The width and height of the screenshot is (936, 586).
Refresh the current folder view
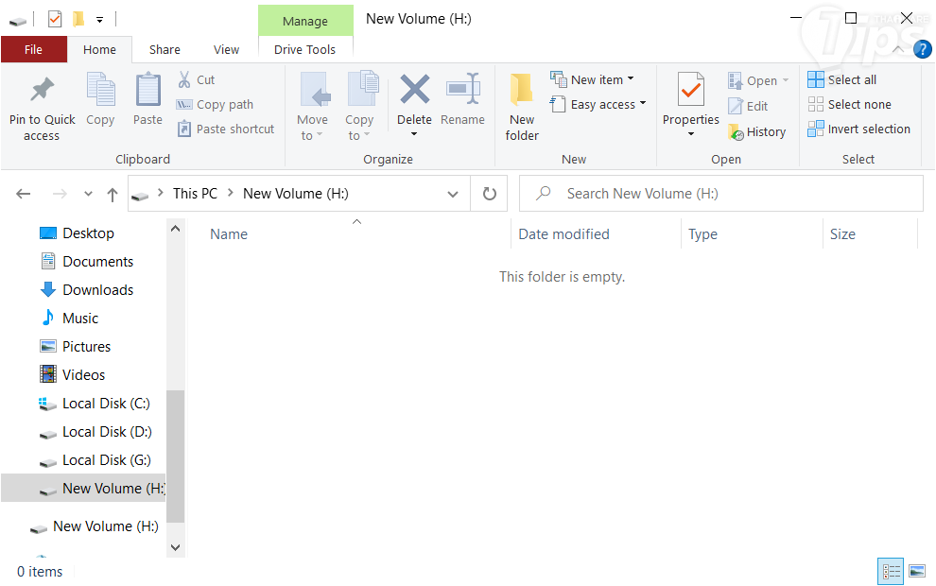(x=490, y=194)
